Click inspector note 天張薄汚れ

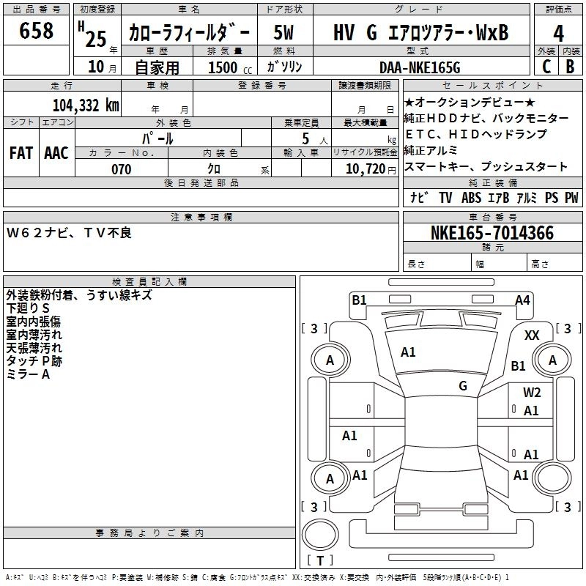(34, 347)
